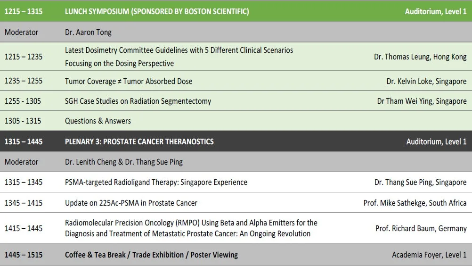Click speaker Dr. Thomas Leung, Hong Kong
The height and width of the screenshot is (266, 472).
tap(420, 57)
